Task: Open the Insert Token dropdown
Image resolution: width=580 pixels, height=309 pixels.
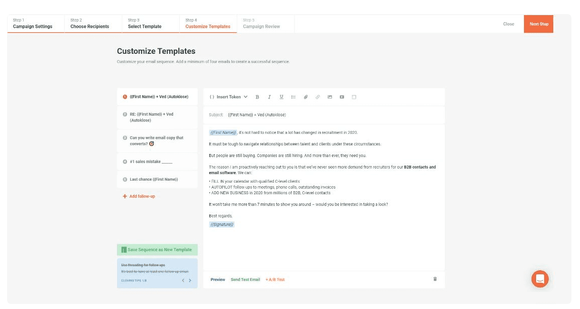Action: (229, 97)
